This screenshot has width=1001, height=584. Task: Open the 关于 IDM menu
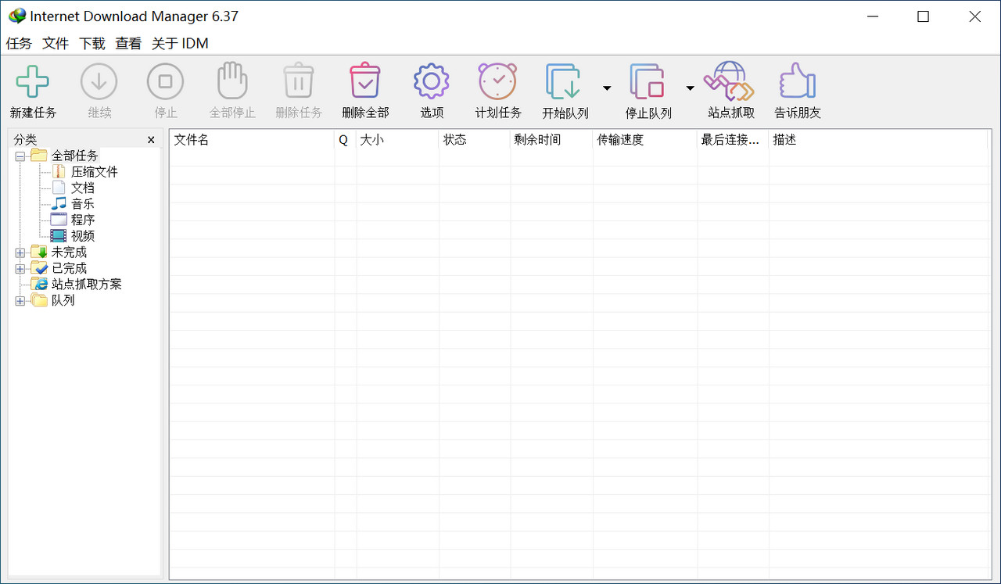point(180,44)
